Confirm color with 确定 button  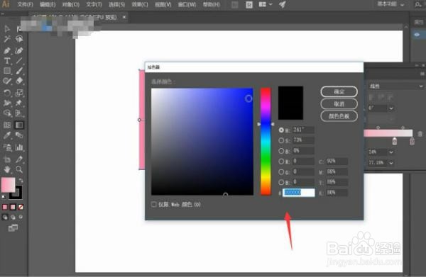point(339,91)
